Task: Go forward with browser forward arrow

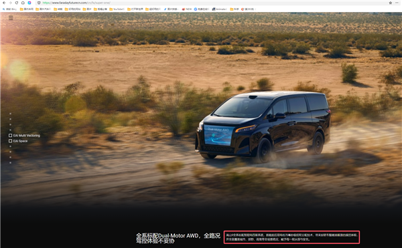Action: tap(10, 3)
